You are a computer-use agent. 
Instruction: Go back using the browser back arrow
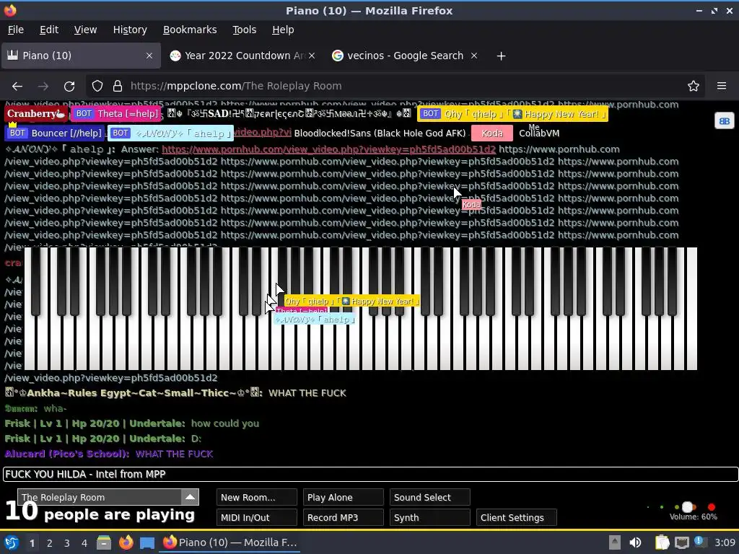click(x=17, y=87)
